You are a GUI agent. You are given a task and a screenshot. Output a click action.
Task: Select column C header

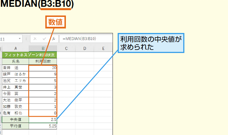66,48
